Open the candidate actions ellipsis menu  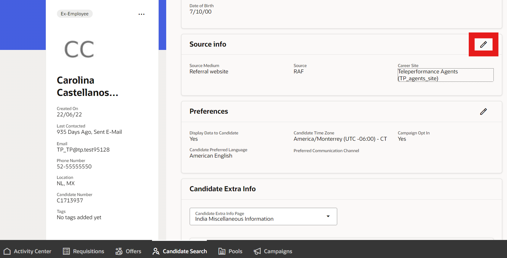pos(142,14)
